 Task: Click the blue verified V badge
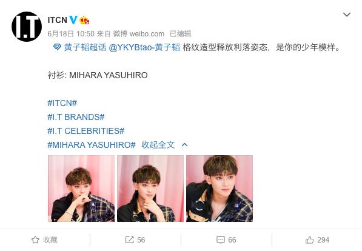tap(73, 20)
